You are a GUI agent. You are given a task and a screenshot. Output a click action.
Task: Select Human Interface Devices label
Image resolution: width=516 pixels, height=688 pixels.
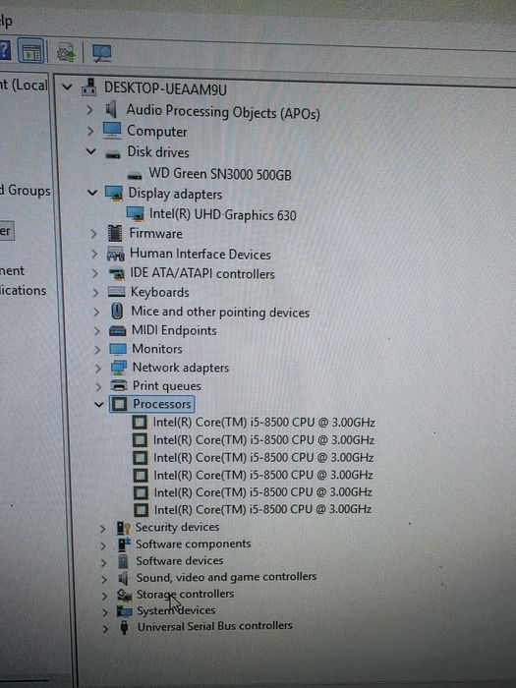click(x=201, y=254)
